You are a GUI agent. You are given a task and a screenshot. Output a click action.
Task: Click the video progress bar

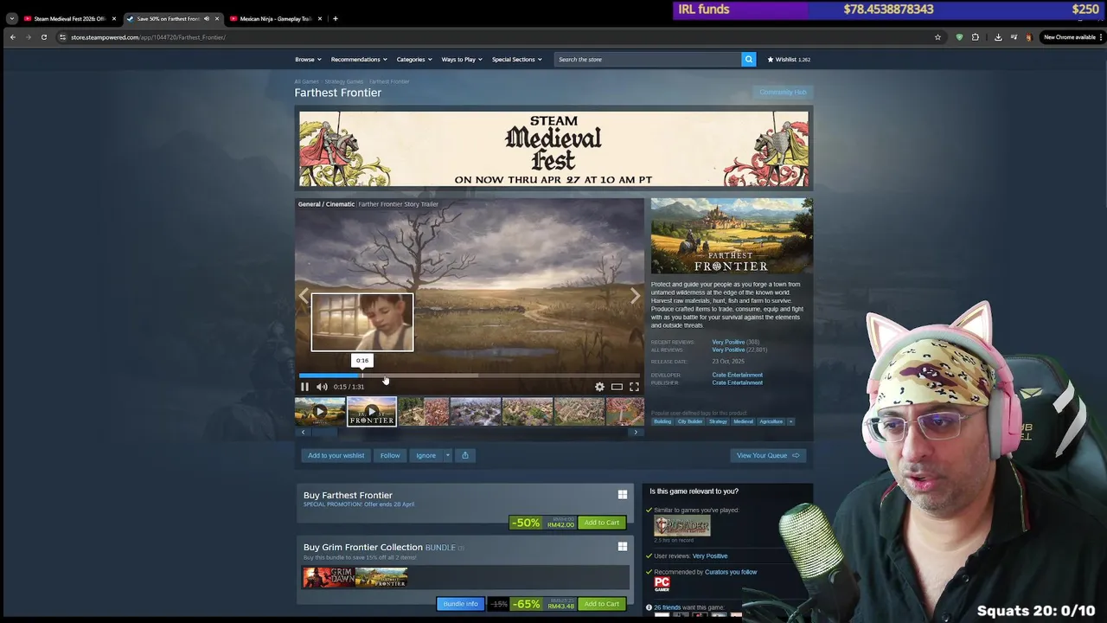pos(470,376)
